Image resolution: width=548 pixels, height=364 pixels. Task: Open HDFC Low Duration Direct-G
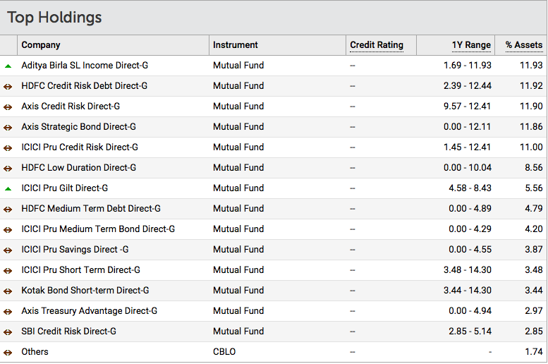[78, 167]
